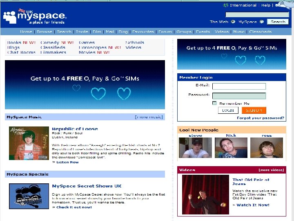The width and height of the screenshot is (294, 221).
Task: Click the Check it out now link
Action: point(74,207)
